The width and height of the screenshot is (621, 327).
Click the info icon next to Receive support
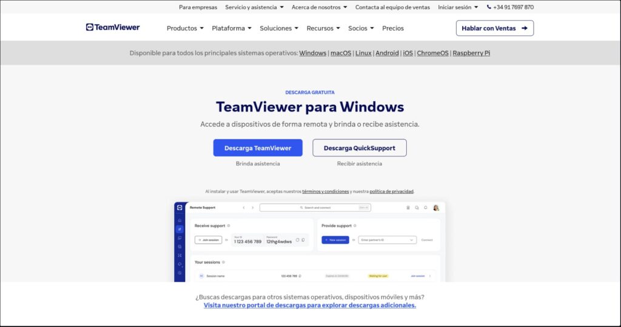(229, 226)
